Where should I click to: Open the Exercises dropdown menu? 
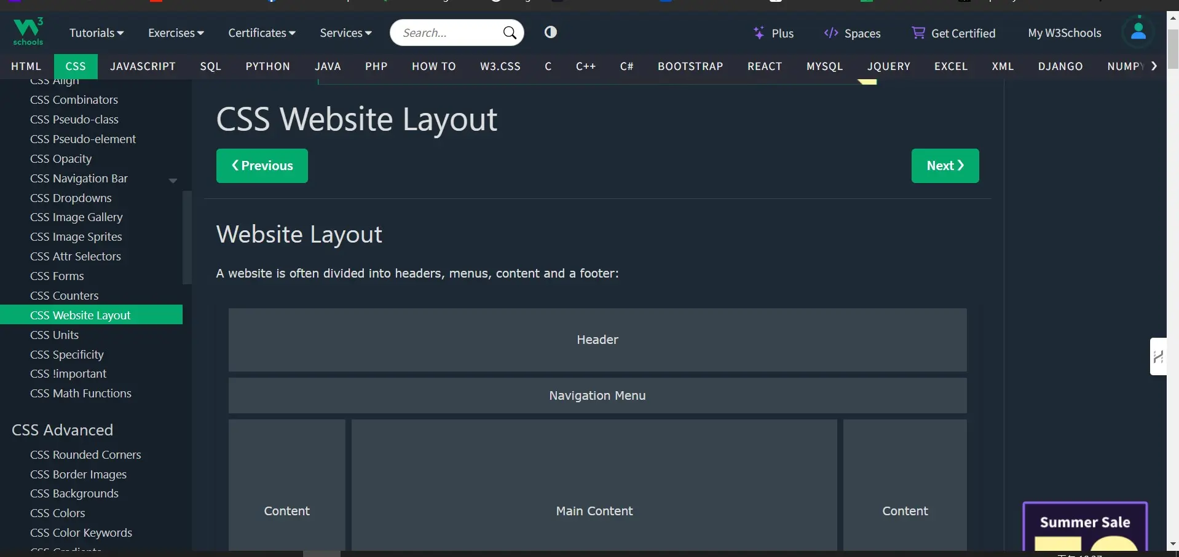tap(176, 33)
